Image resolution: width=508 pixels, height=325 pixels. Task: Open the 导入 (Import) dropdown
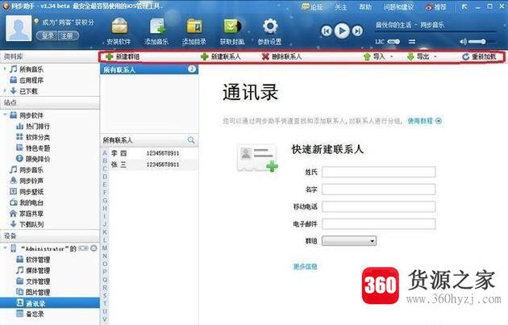[377, 56]
